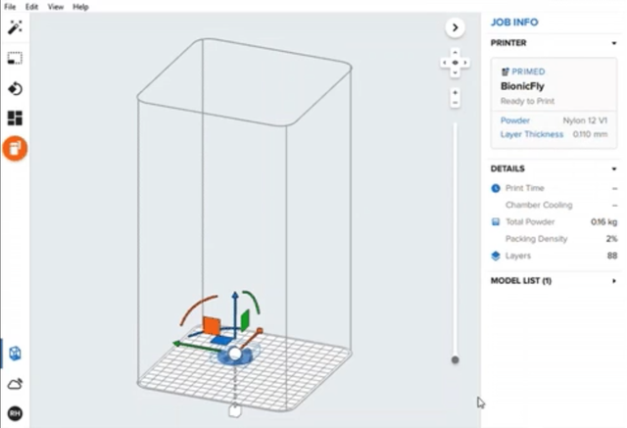Screen dimensions: 627x428
Task: Click the white sphere at gizmo center
Action: pos(235,354)
